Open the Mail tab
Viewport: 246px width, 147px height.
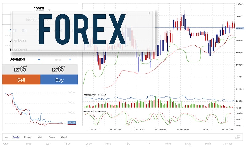[40, 137]
